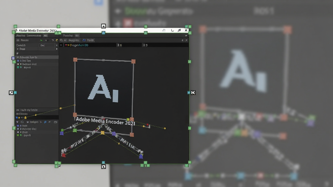Close the Adobe Media Encoder window
333x187 pixels.
tap(186, 30)
